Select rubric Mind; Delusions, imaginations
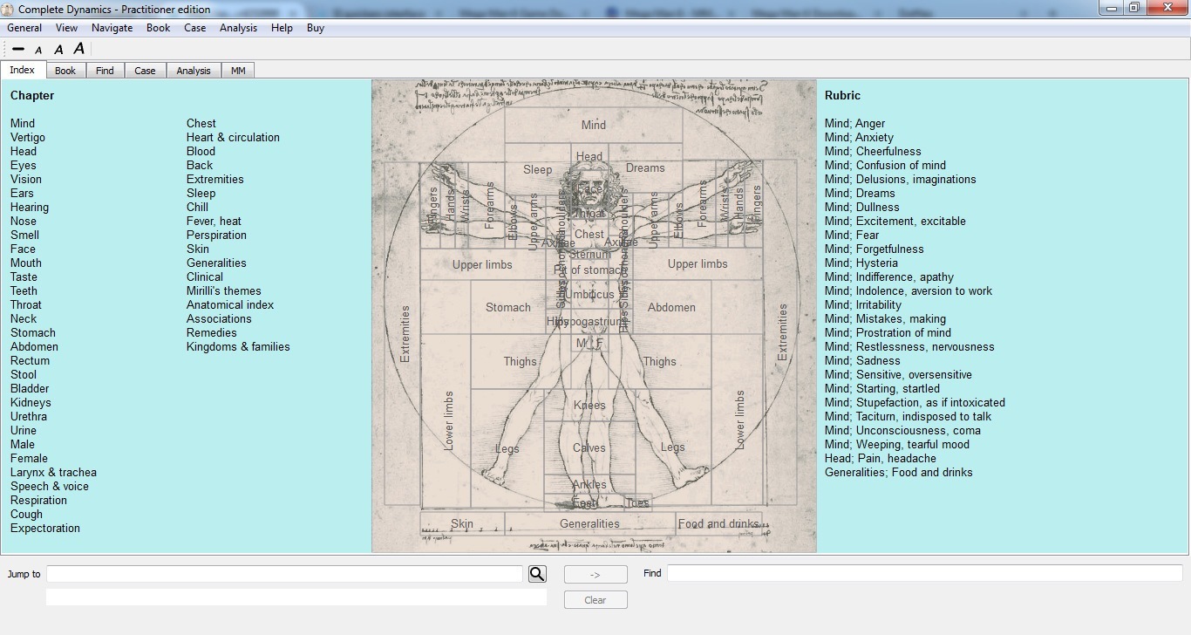 point(901,179)
